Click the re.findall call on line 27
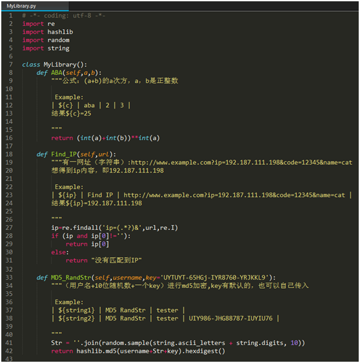Screen dimensions: 360x363 click(114, 228)
